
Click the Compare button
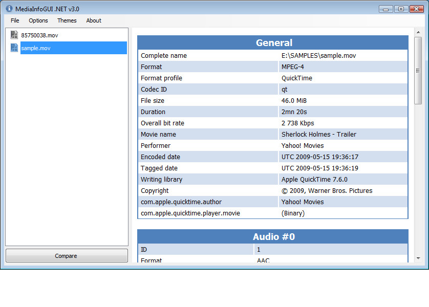[67, 256]
